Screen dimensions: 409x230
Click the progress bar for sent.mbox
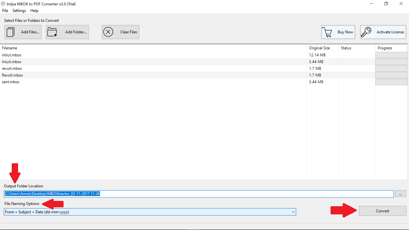click(391, 82)
